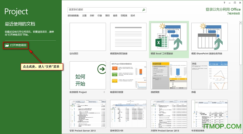Click the green arrow in 如何开始 tile
Viewport: 243px width, 134px height.
(x=102, y=69)
